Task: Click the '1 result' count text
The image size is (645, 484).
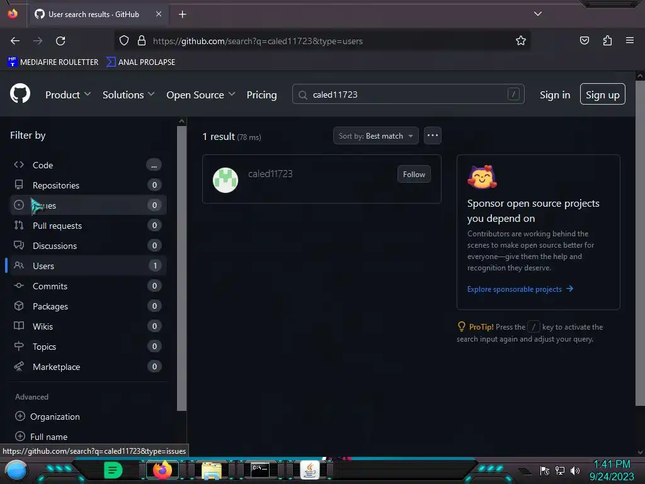Action: [x=219, y=136]
